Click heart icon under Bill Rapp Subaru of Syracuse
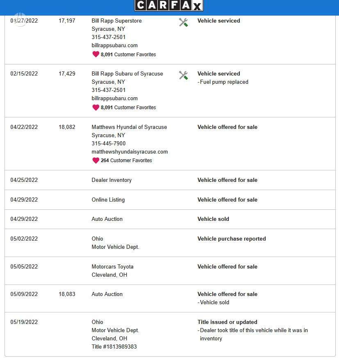The height and width of the screenshot is (358, 339). tap(96, 107)
